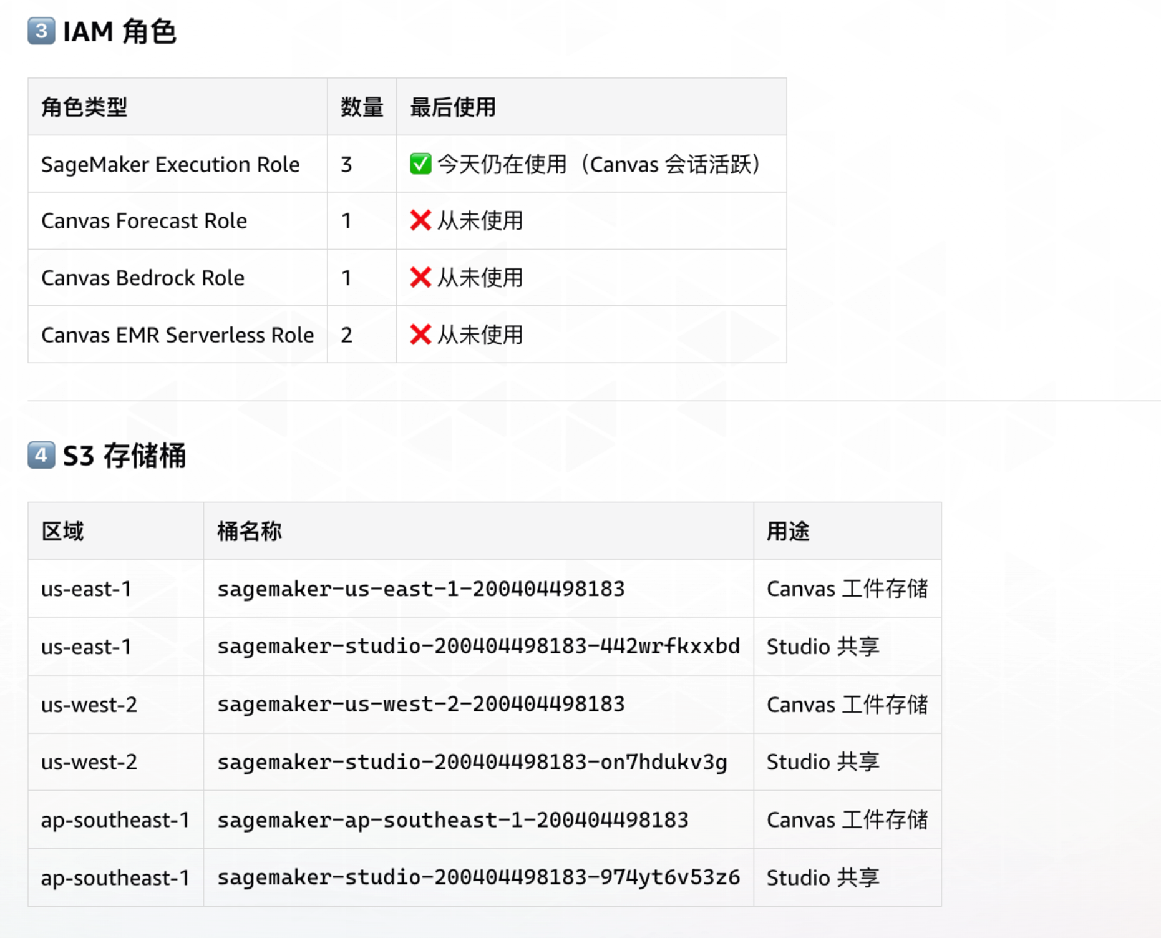Click bucket name sagemaker-studio-200404498183-on7hdukv3g
The image size is (1161, 938).
click(x=472, y=762)
